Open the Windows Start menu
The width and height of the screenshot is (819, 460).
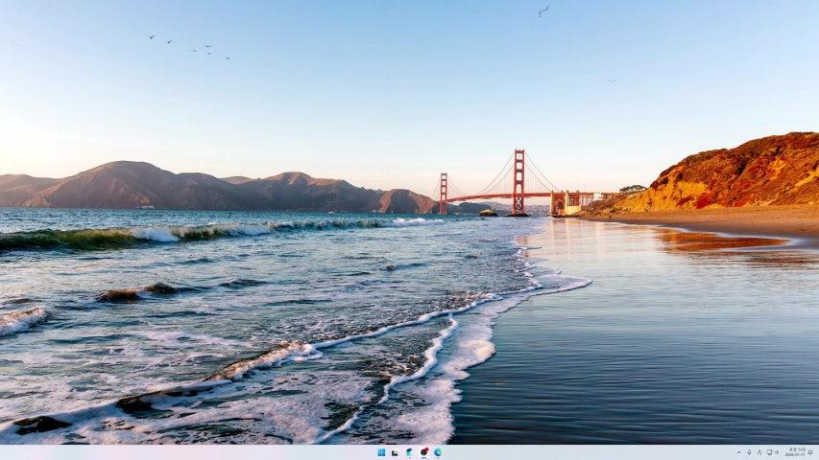tap(381, 452)
